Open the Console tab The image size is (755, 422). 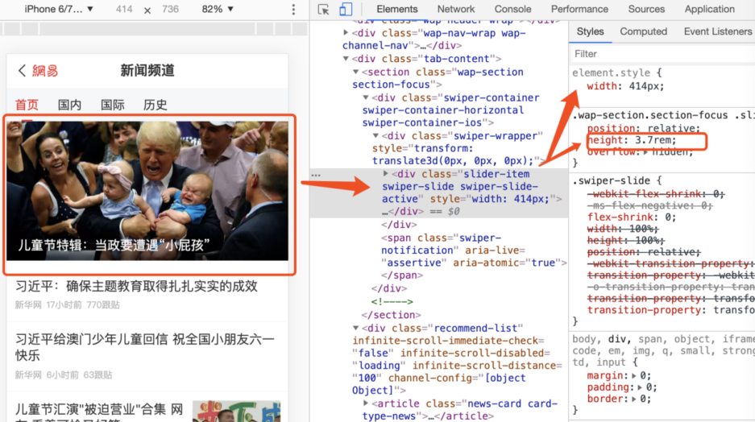pos(512,9)
